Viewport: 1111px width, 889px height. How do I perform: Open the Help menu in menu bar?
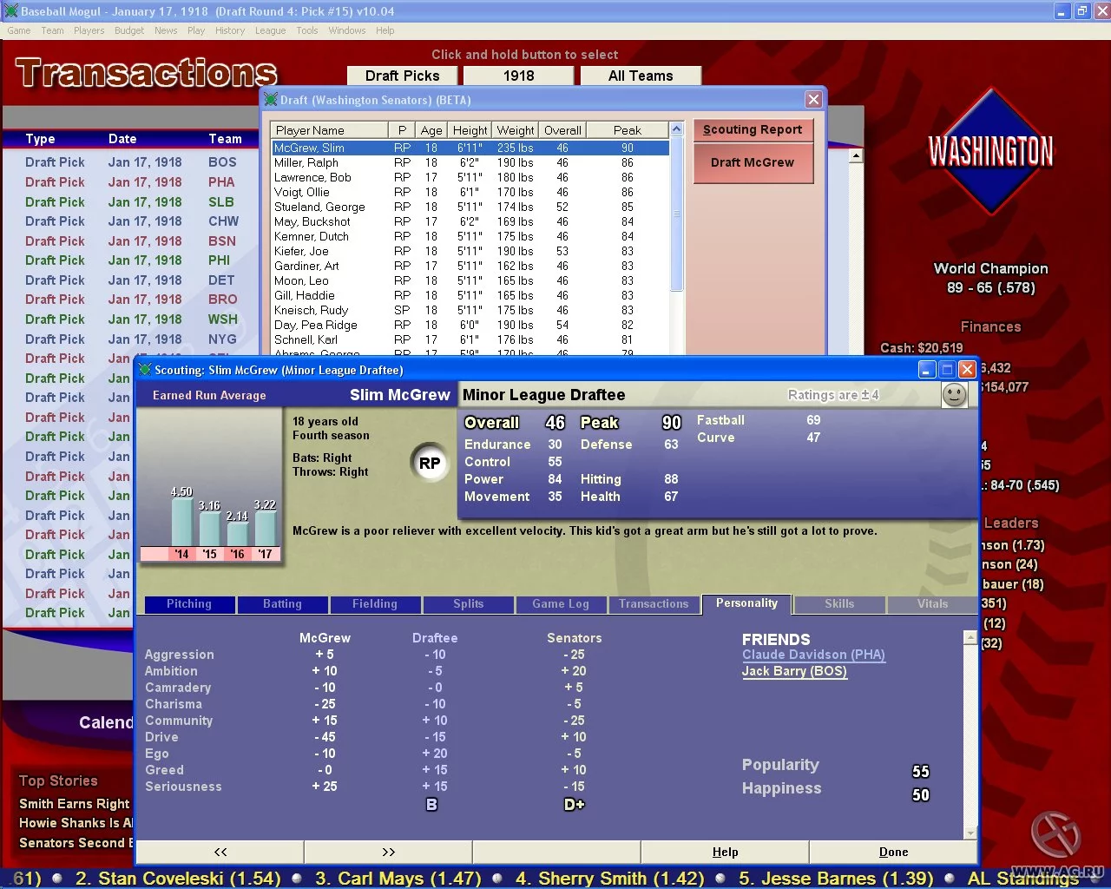coord(385,30)
